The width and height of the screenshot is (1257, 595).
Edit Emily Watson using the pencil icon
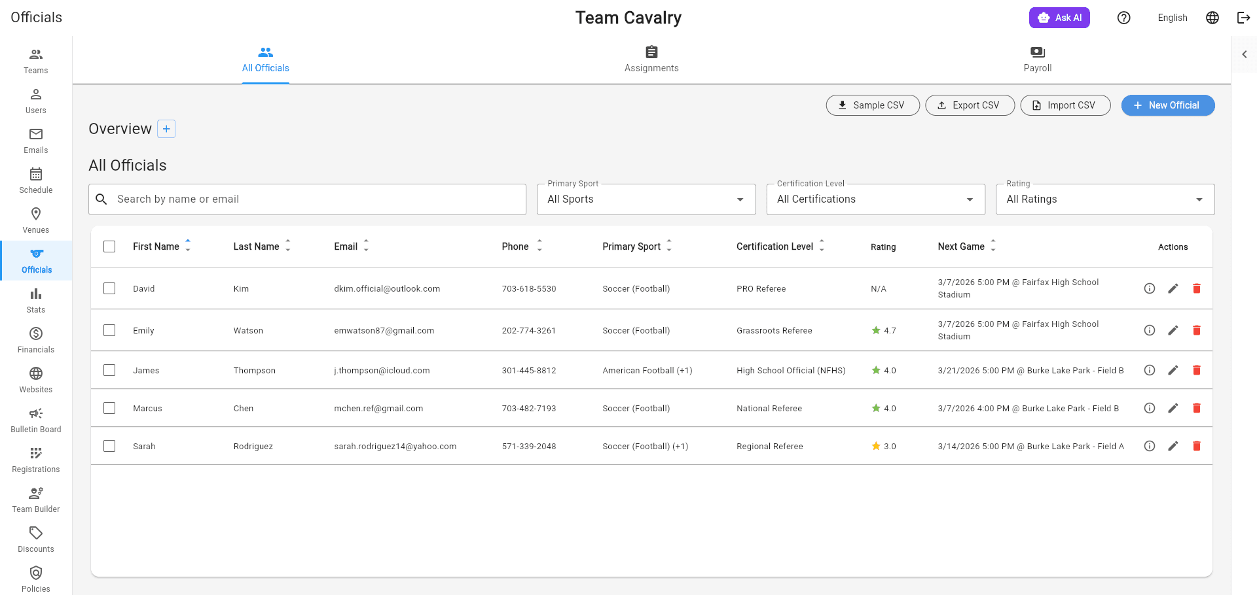[1173, 330]
